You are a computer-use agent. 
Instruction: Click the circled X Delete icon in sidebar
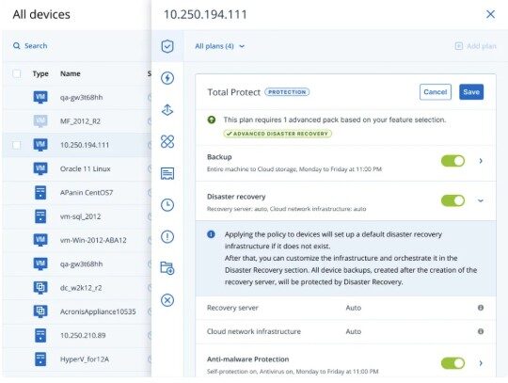click(x=167, y=300)
